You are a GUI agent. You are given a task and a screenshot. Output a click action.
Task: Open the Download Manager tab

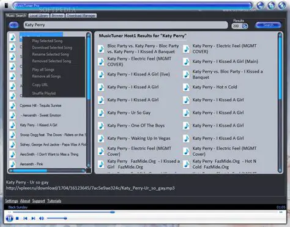pyautogui.click(x=81, y=15)
